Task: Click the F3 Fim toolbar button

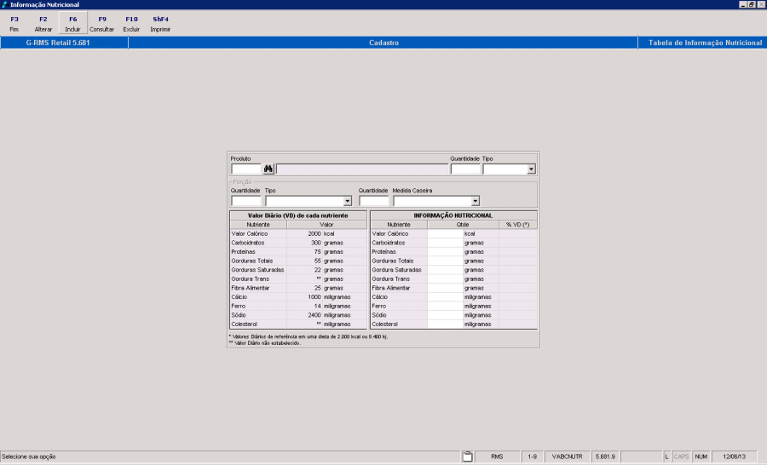Action: (14, 24)
